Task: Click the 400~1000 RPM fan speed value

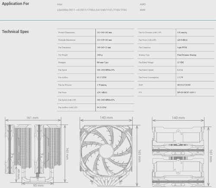Action: point(106,100)
